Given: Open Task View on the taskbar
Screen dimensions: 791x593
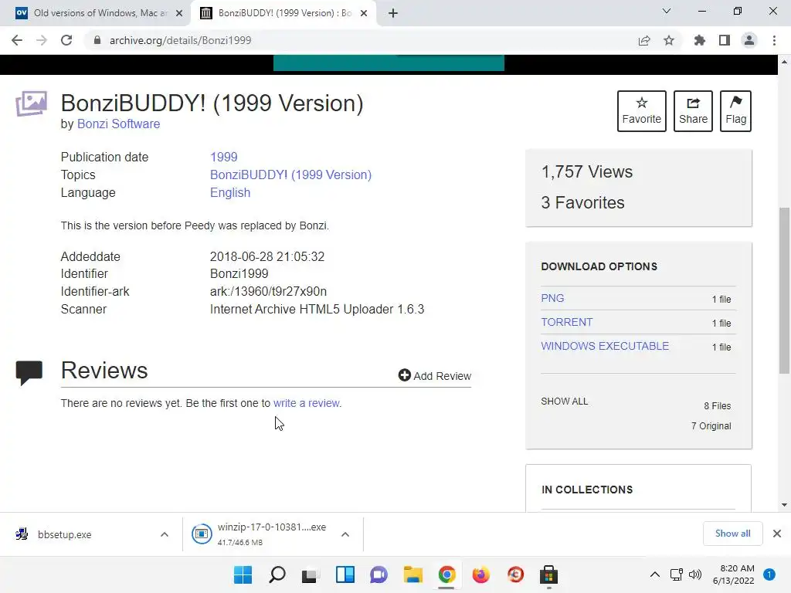Looking at the screenshot, I should [x=311, y=574].
